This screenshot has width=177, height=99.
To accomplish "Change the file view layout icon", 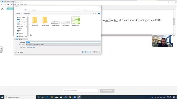I will pos(93,13).
